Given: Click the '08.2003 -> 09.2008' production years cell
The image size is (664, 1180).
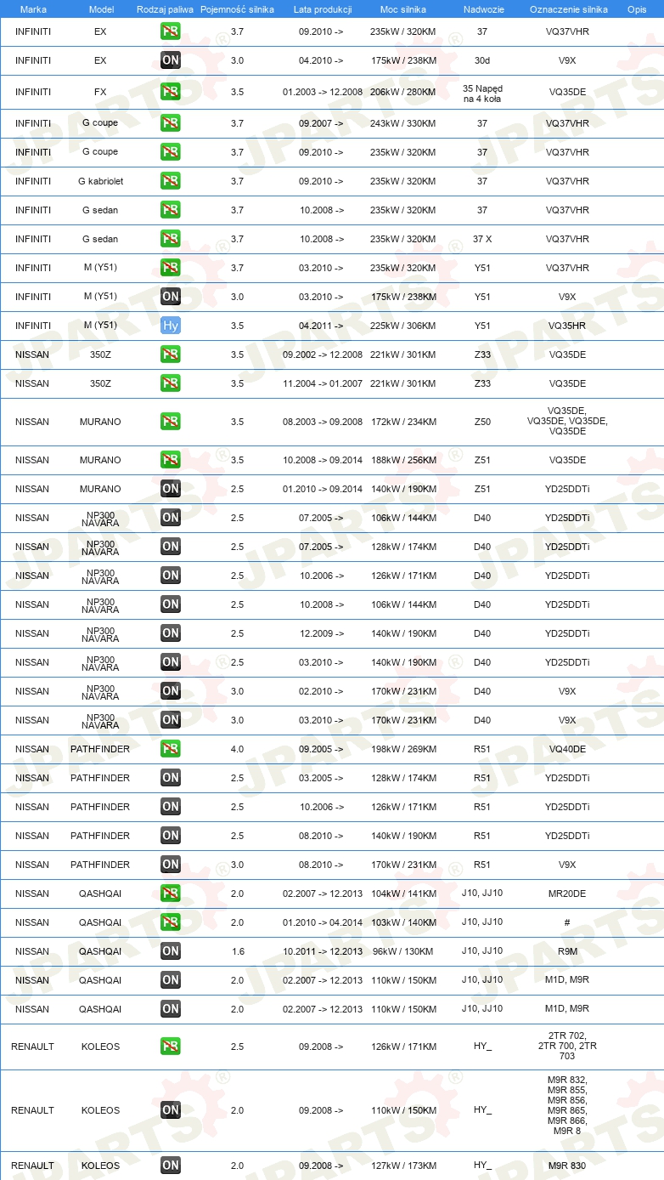Looking at the screenshot, I should (323, 422).
